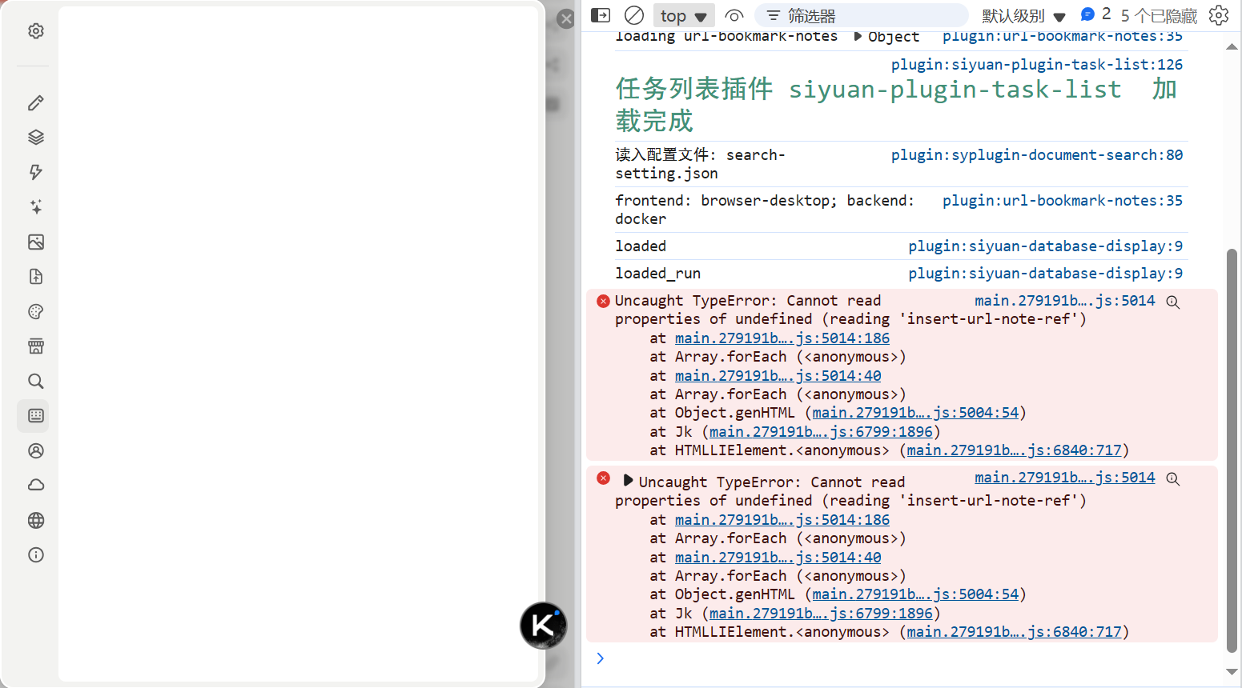This screenshot has width=1242, height=688.
Task: Click the red error icon of last TypeError
Action: [604, 478]
